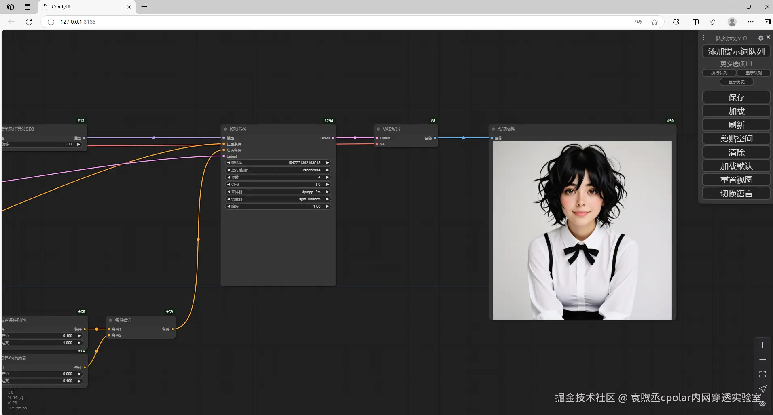Open a new browser tab
This screenshot has width=773, height=415.
coord(144,7)
